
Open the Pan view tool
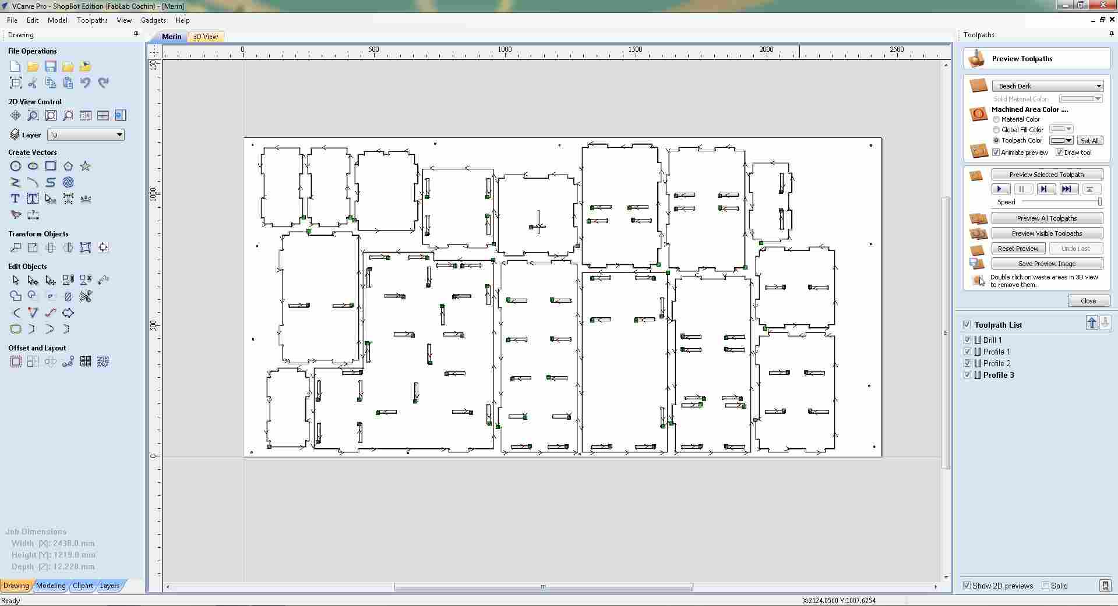15,115
